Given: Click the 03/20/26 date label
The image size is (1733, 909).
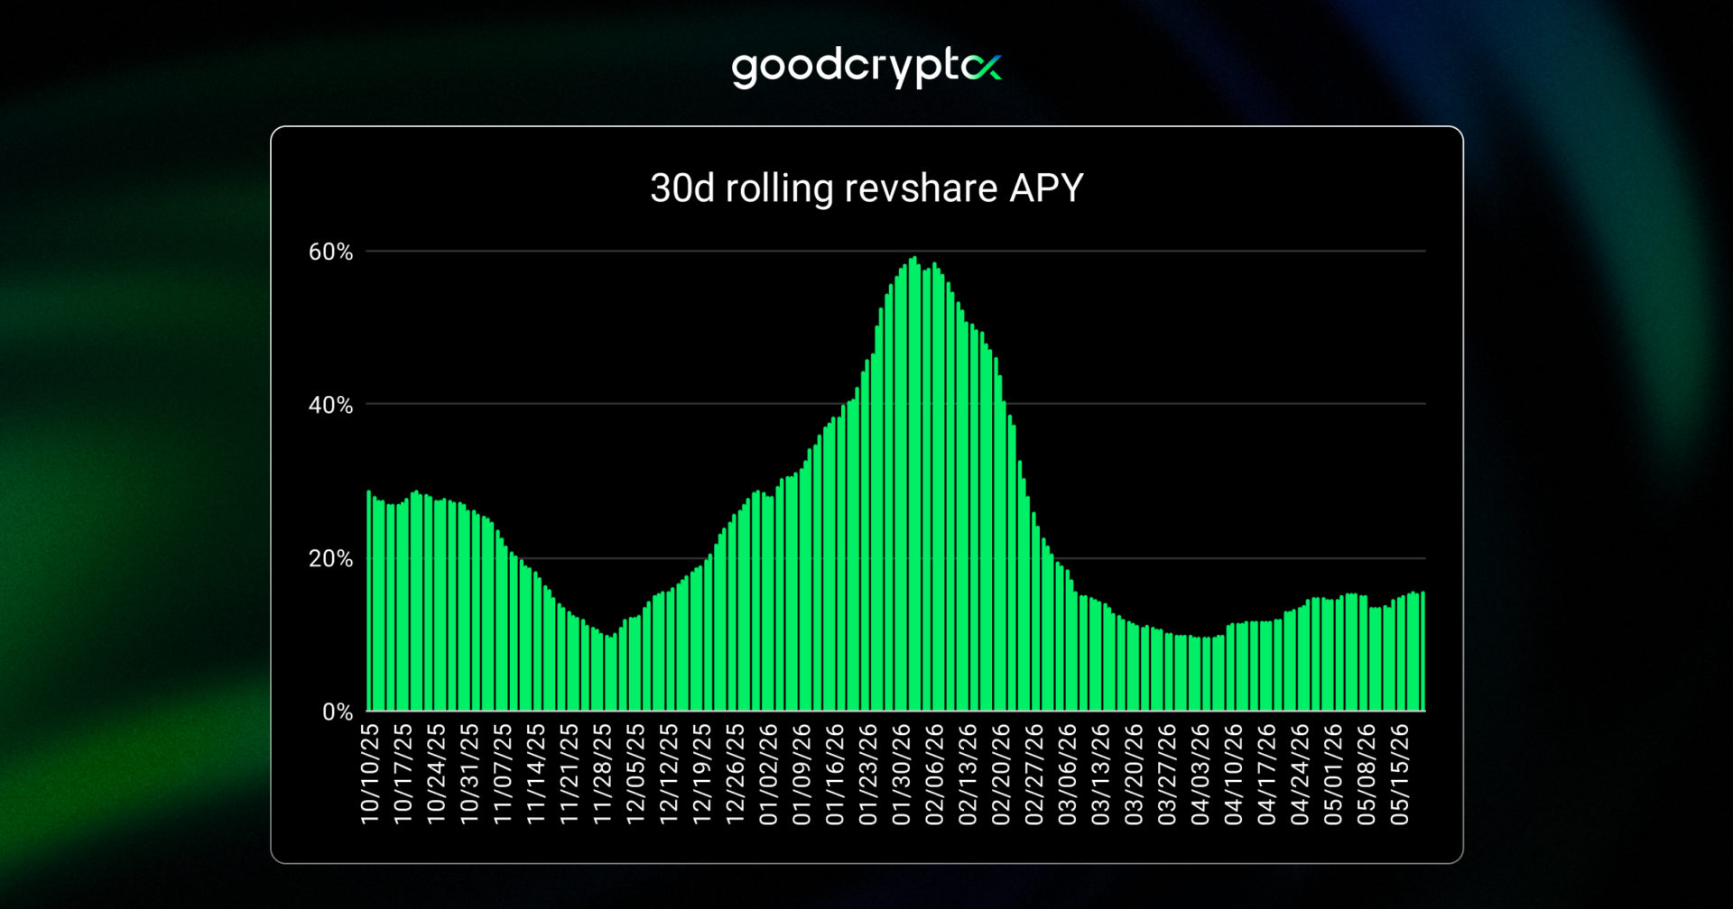Looking at the screenshot, I should (x=1135, y=774).
